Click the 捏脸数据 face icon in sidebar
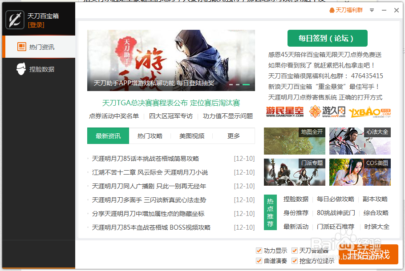This screenshot has width=405, height=271. point(21,69)
